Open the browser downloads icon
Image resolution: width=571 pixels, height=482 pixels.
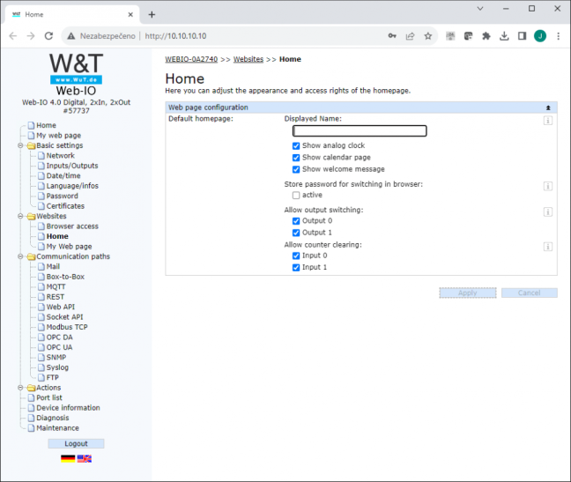tap(504, 36)
